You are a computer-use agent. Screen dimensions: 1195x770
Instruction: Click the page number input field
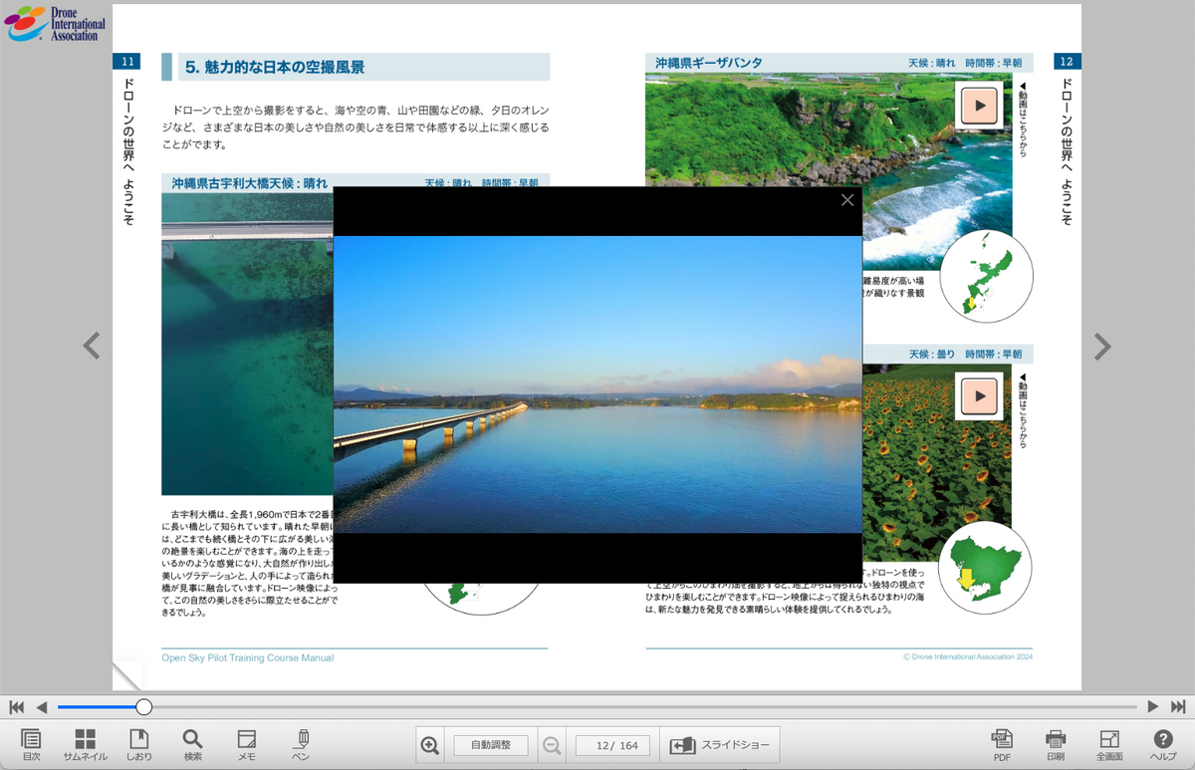(x=612, y=745)
